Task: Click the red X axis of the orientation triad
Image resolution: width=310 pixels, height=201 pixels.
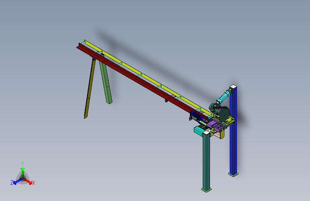Action: (x=28, y=181)
